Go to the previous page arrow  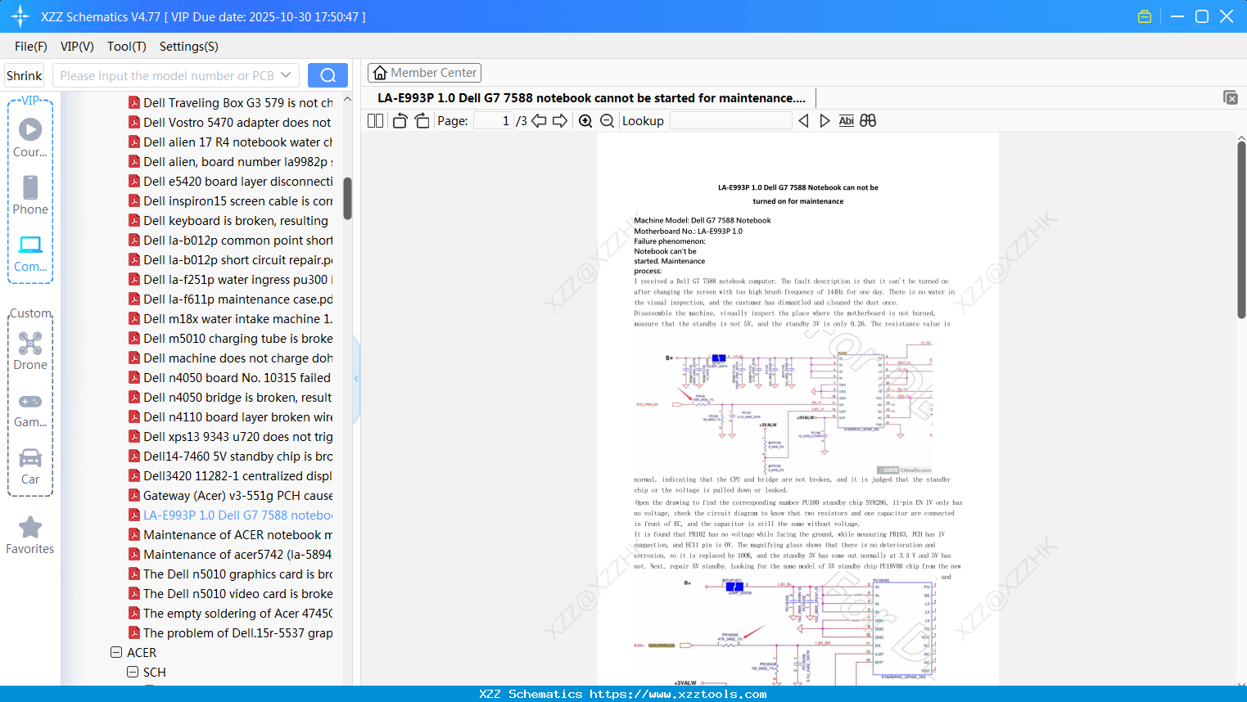point(539,121)
